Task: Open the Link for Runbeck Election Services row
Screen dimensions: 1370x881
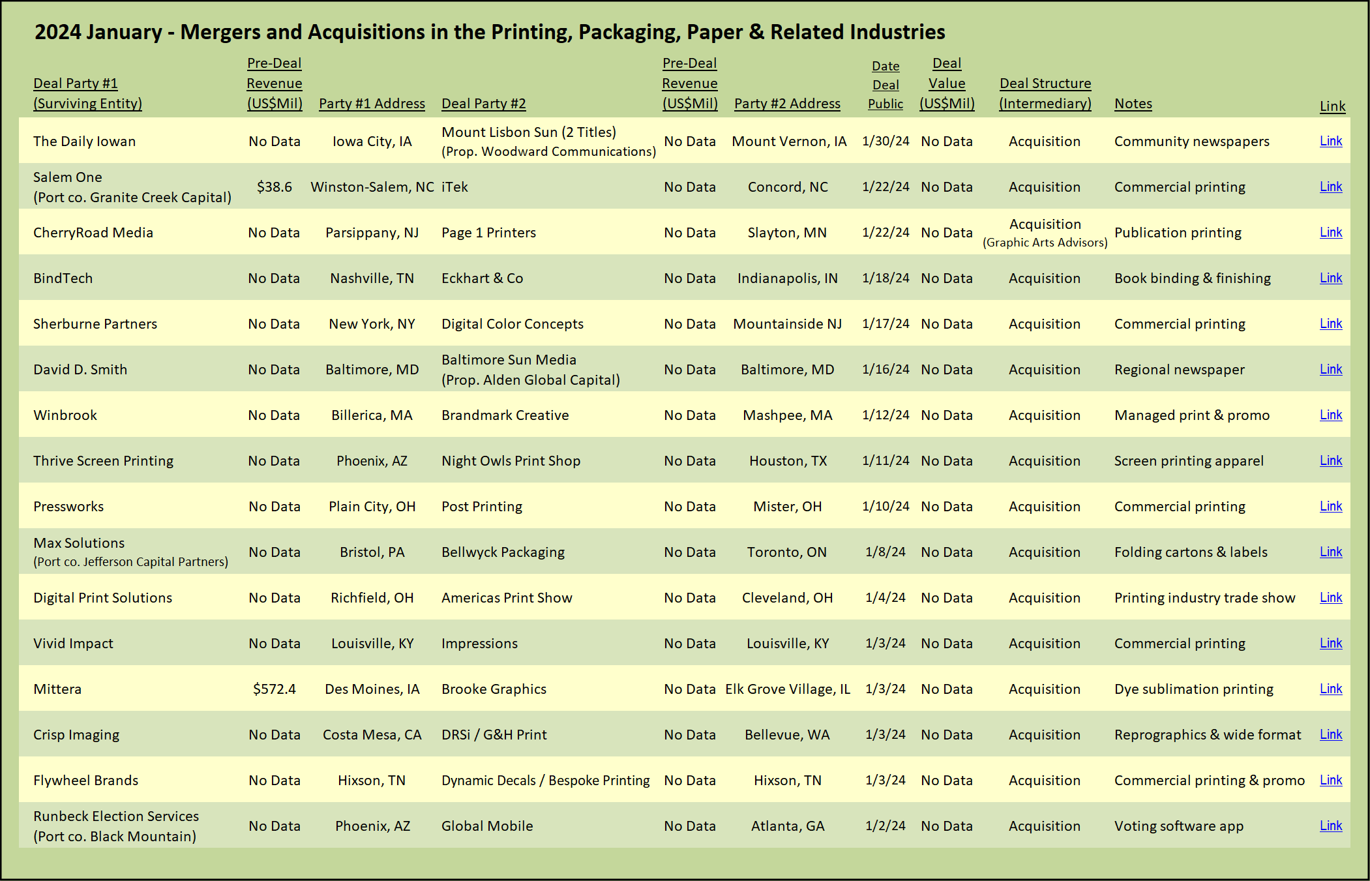Action: pyautogui.click(x=1331, y=826)
